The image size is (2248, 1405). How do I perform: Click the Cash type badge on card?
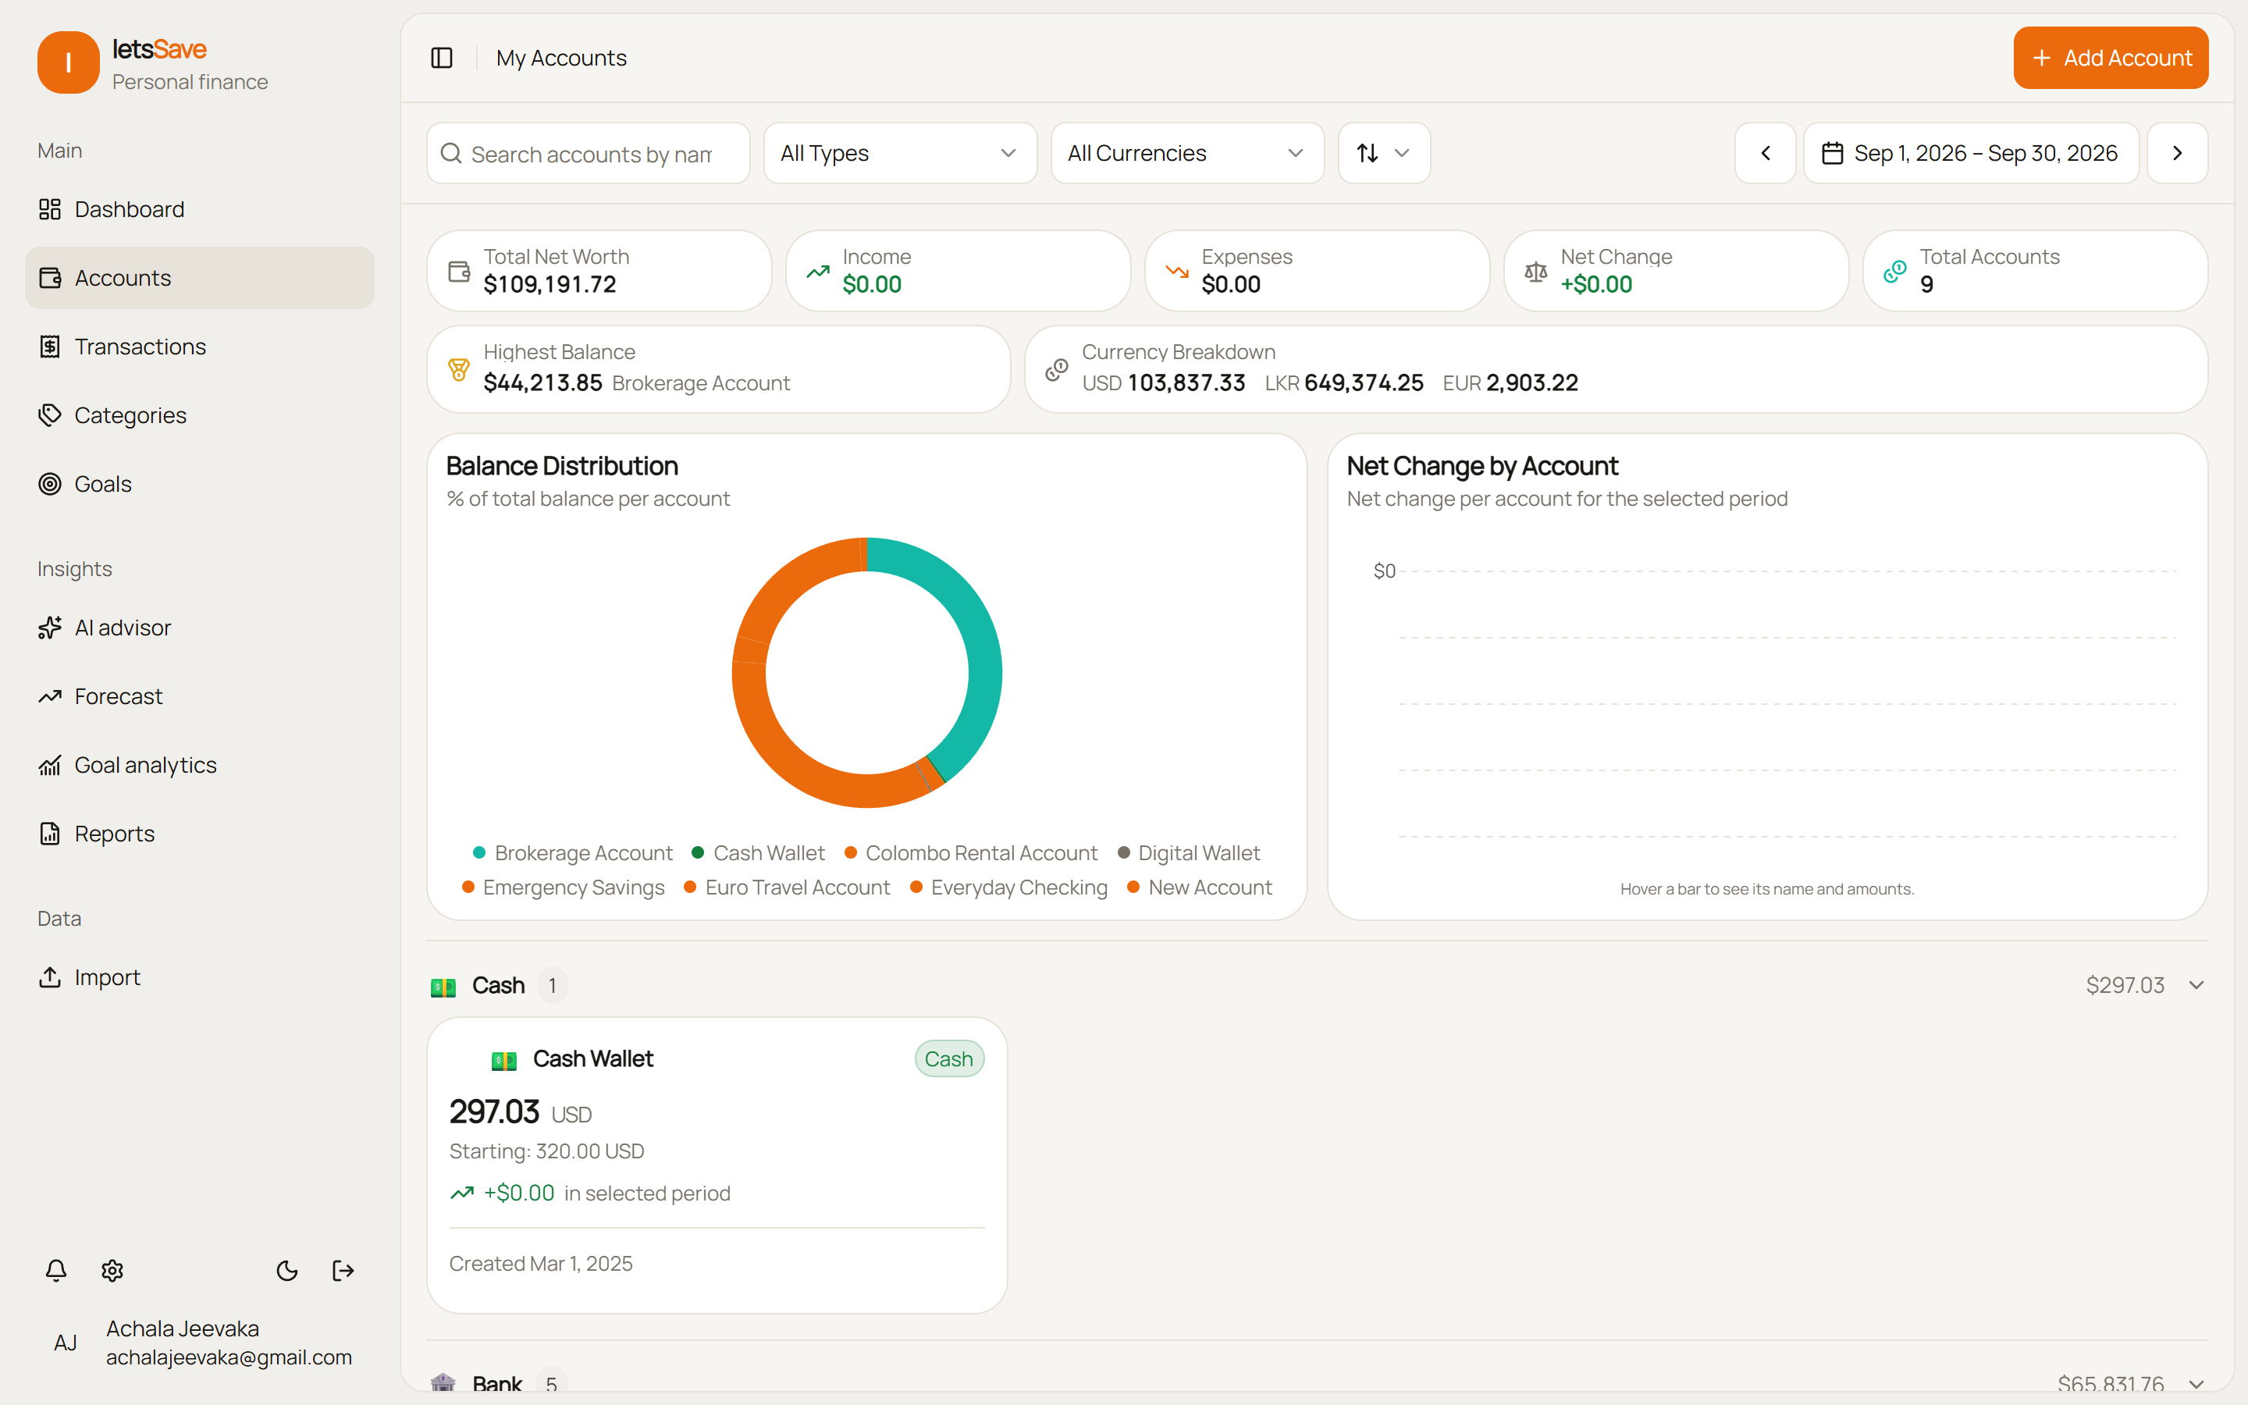[x=948, y=1059]
